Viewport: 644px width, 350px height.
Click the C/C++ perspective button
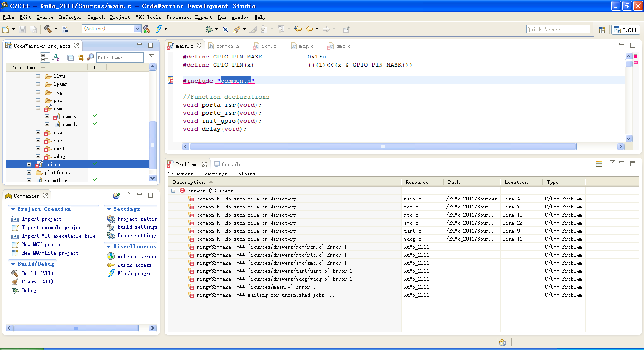(x=626, y=30)
